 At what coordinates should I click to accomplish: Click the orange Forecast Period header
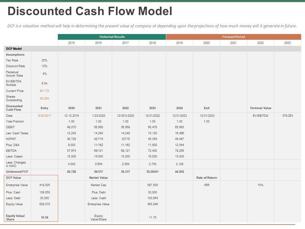pos(233,37)
